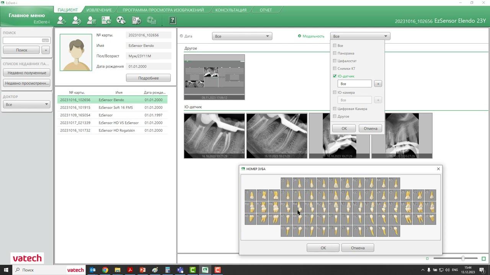Uncheck the IO-датчик checkbox
The width and height of the screenshot is (490, 275).
[335, 76]
